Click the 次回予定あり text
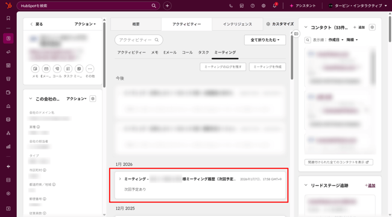392x217 pixels. pyautogui.click(x=135, y=189)
